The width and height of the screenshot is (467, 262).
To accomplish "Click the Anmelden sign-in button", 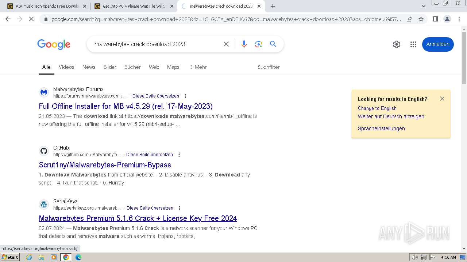I will pos(438,44).
